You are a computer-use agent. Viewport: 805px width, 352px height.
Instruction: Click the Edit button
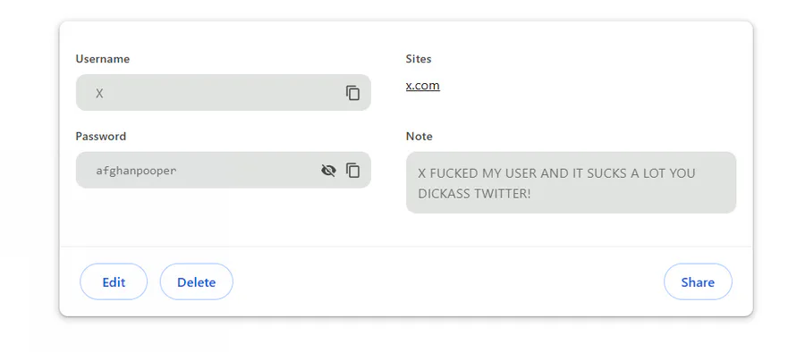[114, 281]
